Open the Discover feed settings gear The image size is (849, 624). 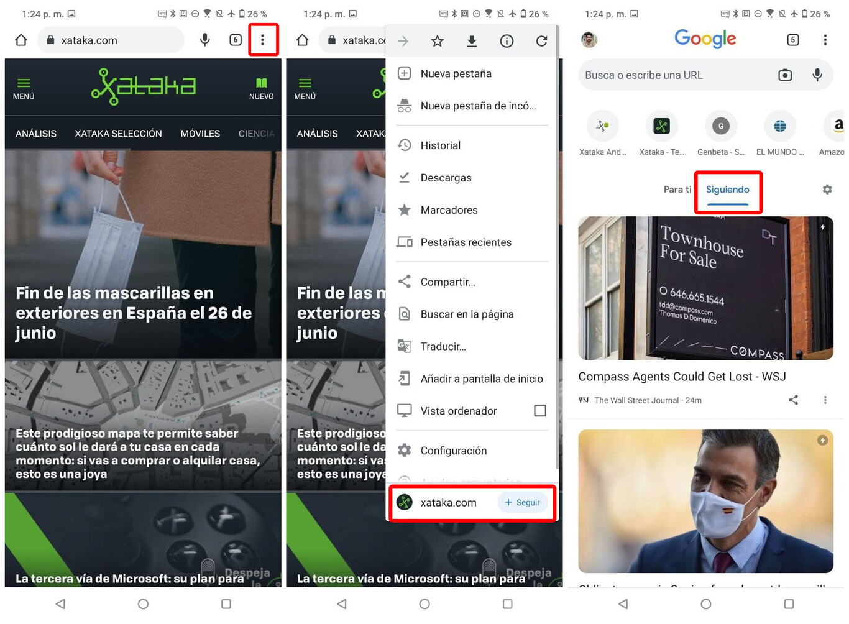[827, 190]
